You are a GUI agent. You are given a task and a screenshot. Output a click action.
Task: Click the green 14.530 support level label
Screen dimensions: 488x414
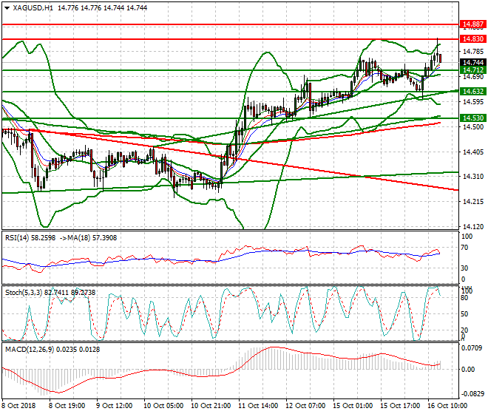coord(472,118)
